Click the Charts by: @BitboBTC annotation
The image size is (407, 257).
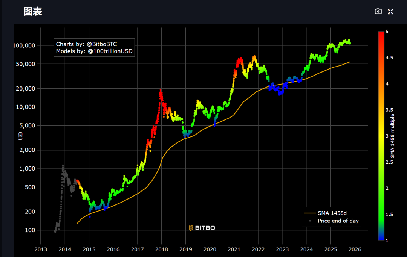86,44
